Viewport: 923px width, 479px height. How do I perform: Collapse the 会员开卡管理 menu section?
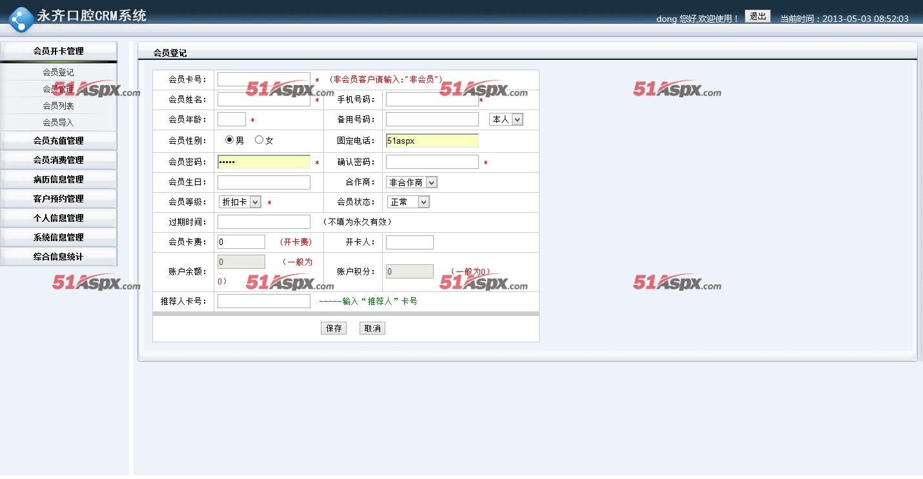(59, 51)
